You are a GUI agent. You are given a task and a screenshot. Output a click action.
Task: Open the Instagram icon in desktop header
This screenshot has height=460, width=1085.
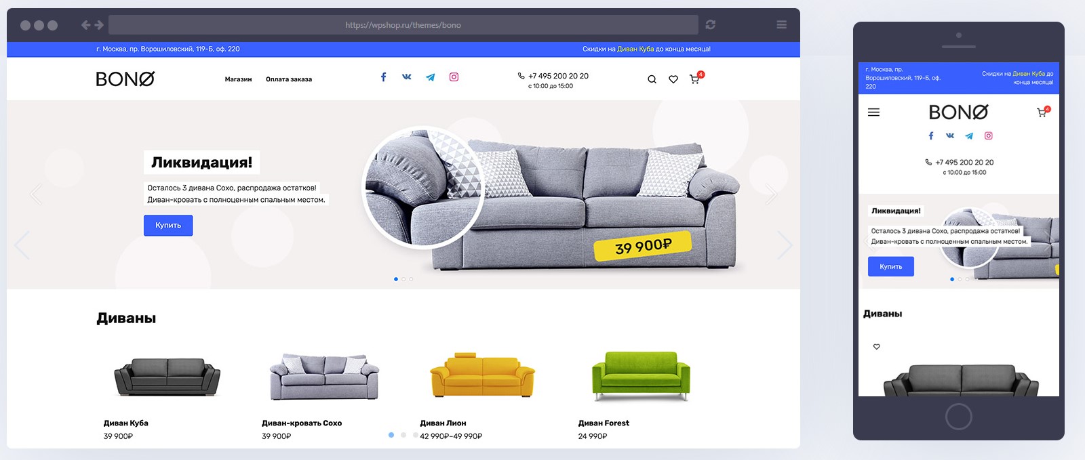click(454, 77)
